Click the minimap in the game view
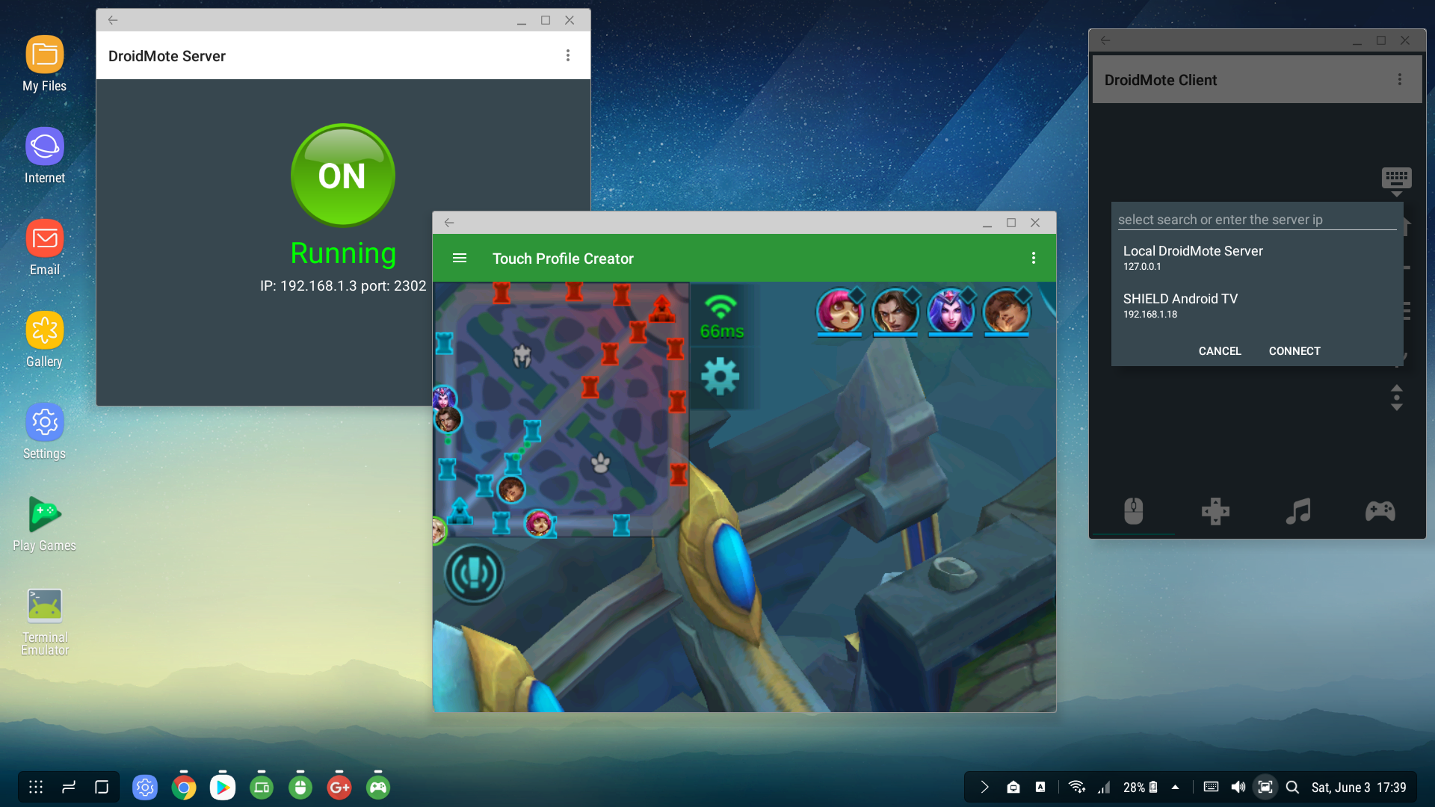Screen dimensions: 1435x807 point(561,409)
